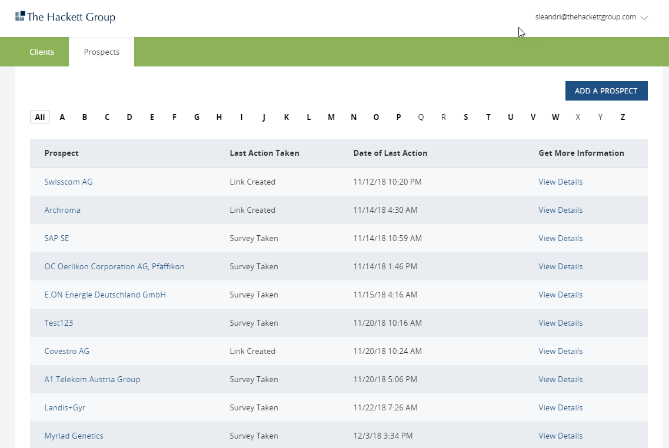Filter prospects by letter M
The height and width of the screenshot is (448, 669).
[331, 117]
